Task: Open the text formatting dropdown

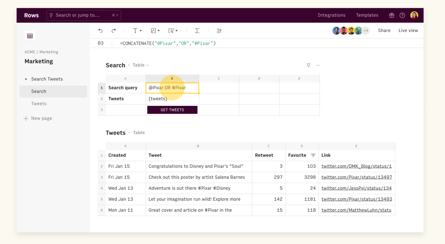Action: (137, 31)
